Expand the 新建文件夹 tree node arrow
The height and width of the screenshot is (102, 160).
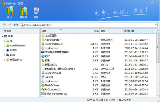5,60
